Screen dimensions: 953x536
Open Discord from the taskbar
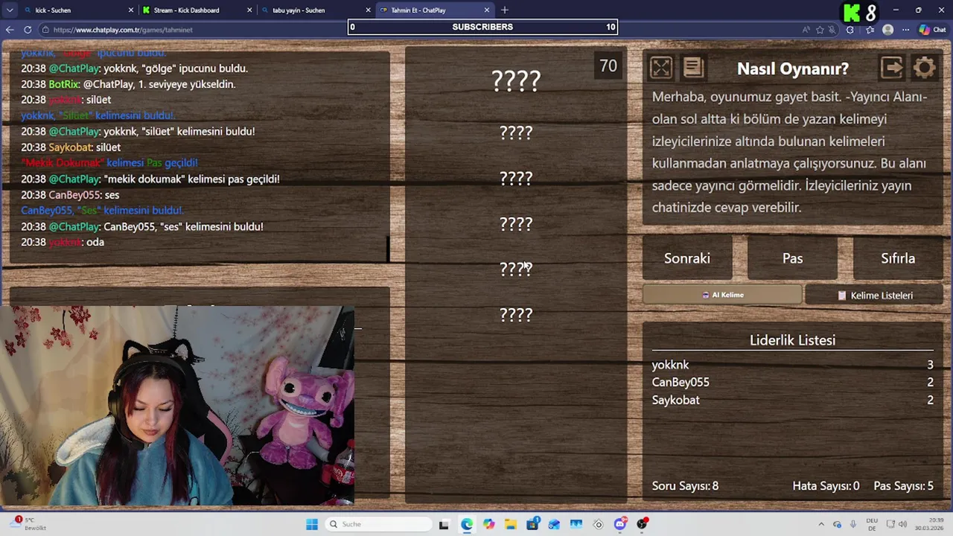(x=620, y=524)
